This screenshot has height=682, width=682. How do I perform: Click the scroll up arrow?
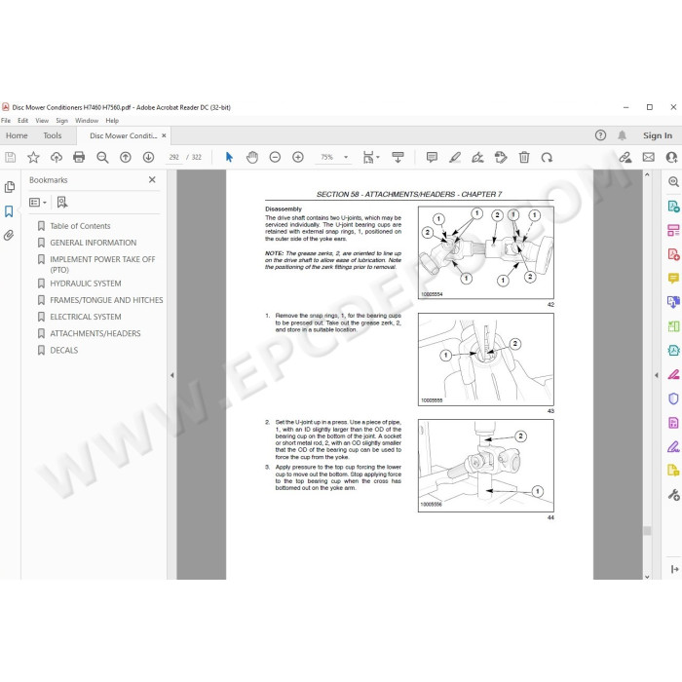pyautogui.click(x=647, y=174)
